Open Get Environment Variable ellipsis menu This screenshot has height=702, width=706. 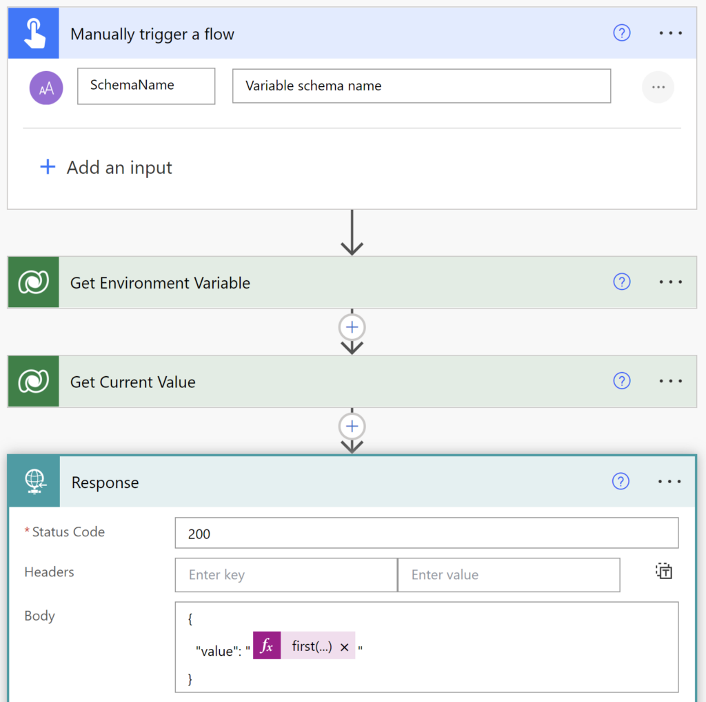[670, 282]
